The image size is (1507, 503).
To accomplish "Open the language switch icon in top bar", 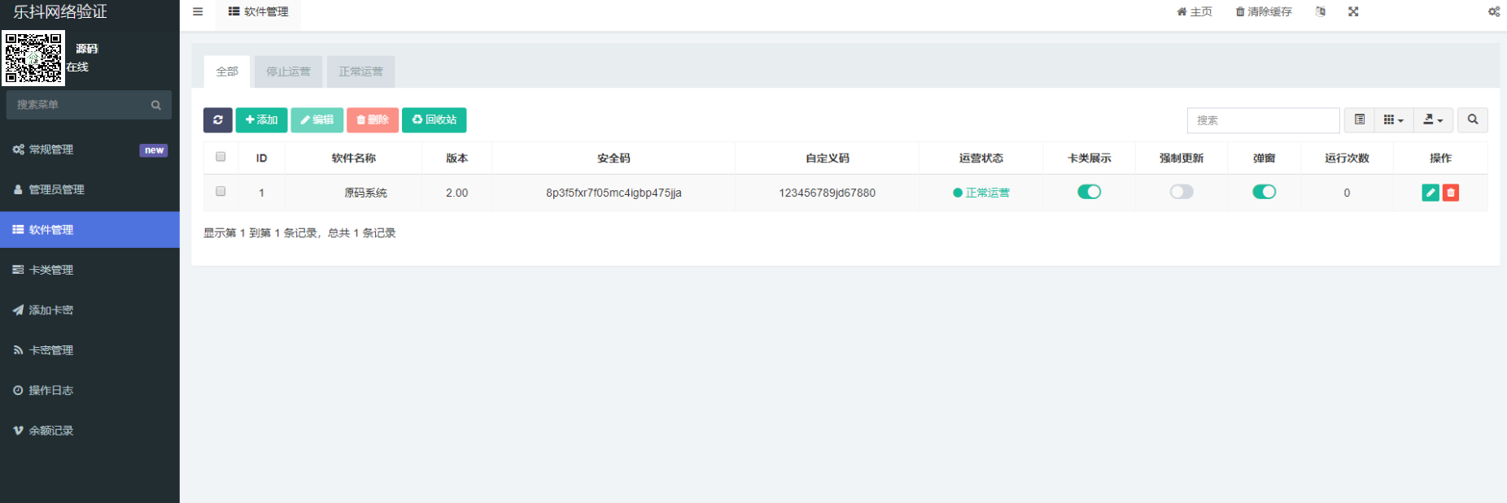I will click(x=1321, y=11).
